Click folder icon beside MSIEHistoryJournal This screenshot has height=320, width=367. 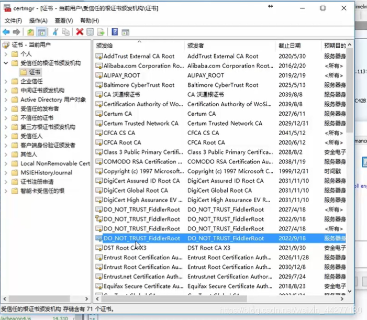click(15, 173)
